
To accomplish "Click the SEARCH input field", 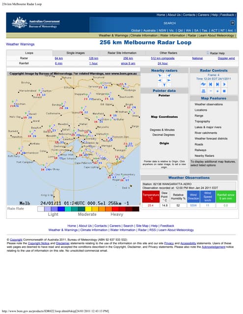I will pos(169,23).
